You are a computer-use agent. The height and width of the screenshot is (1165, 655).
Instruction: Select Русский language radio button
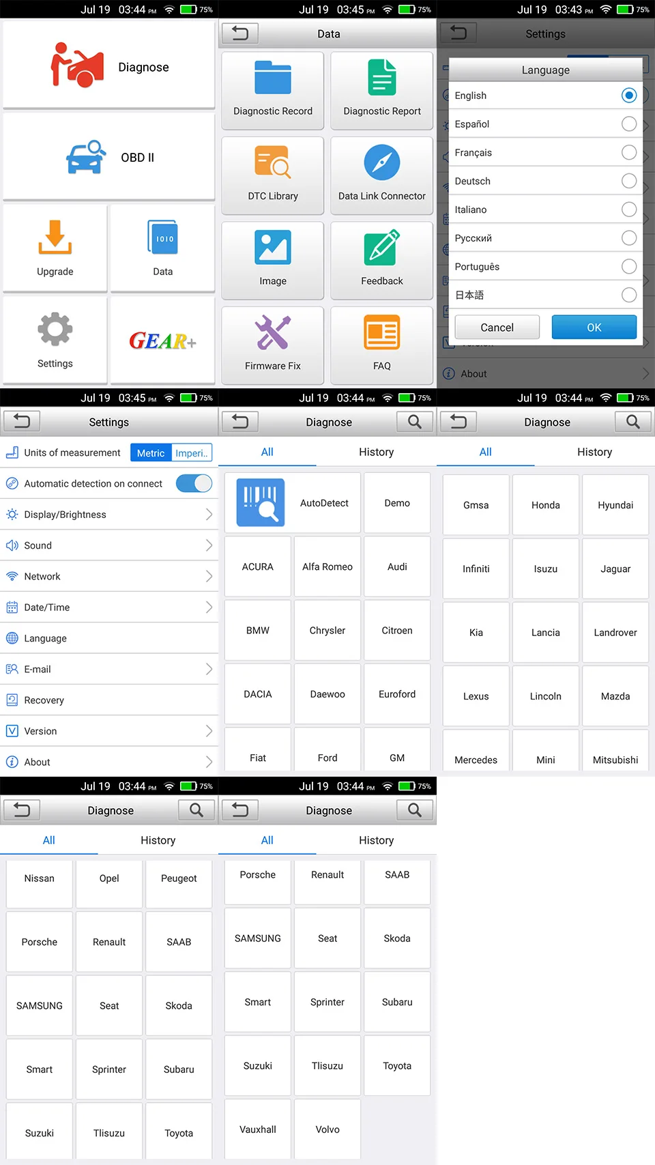tap(629, 238)
